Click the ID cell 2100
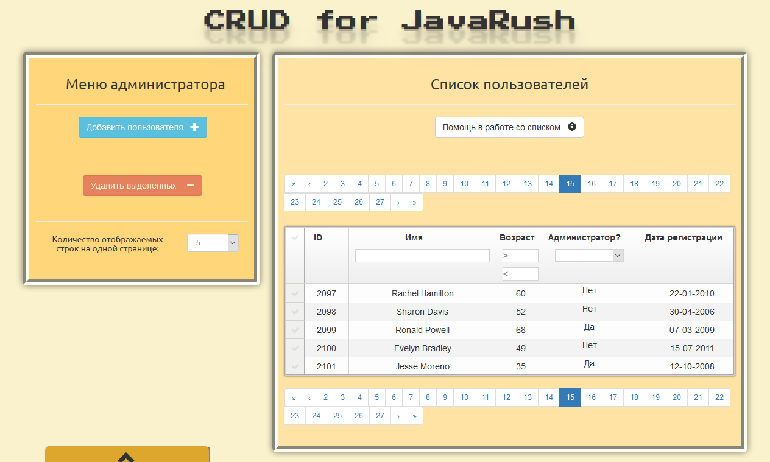Image resolution: width=770 pixels, height=462 pixels. tap(327, 348)
